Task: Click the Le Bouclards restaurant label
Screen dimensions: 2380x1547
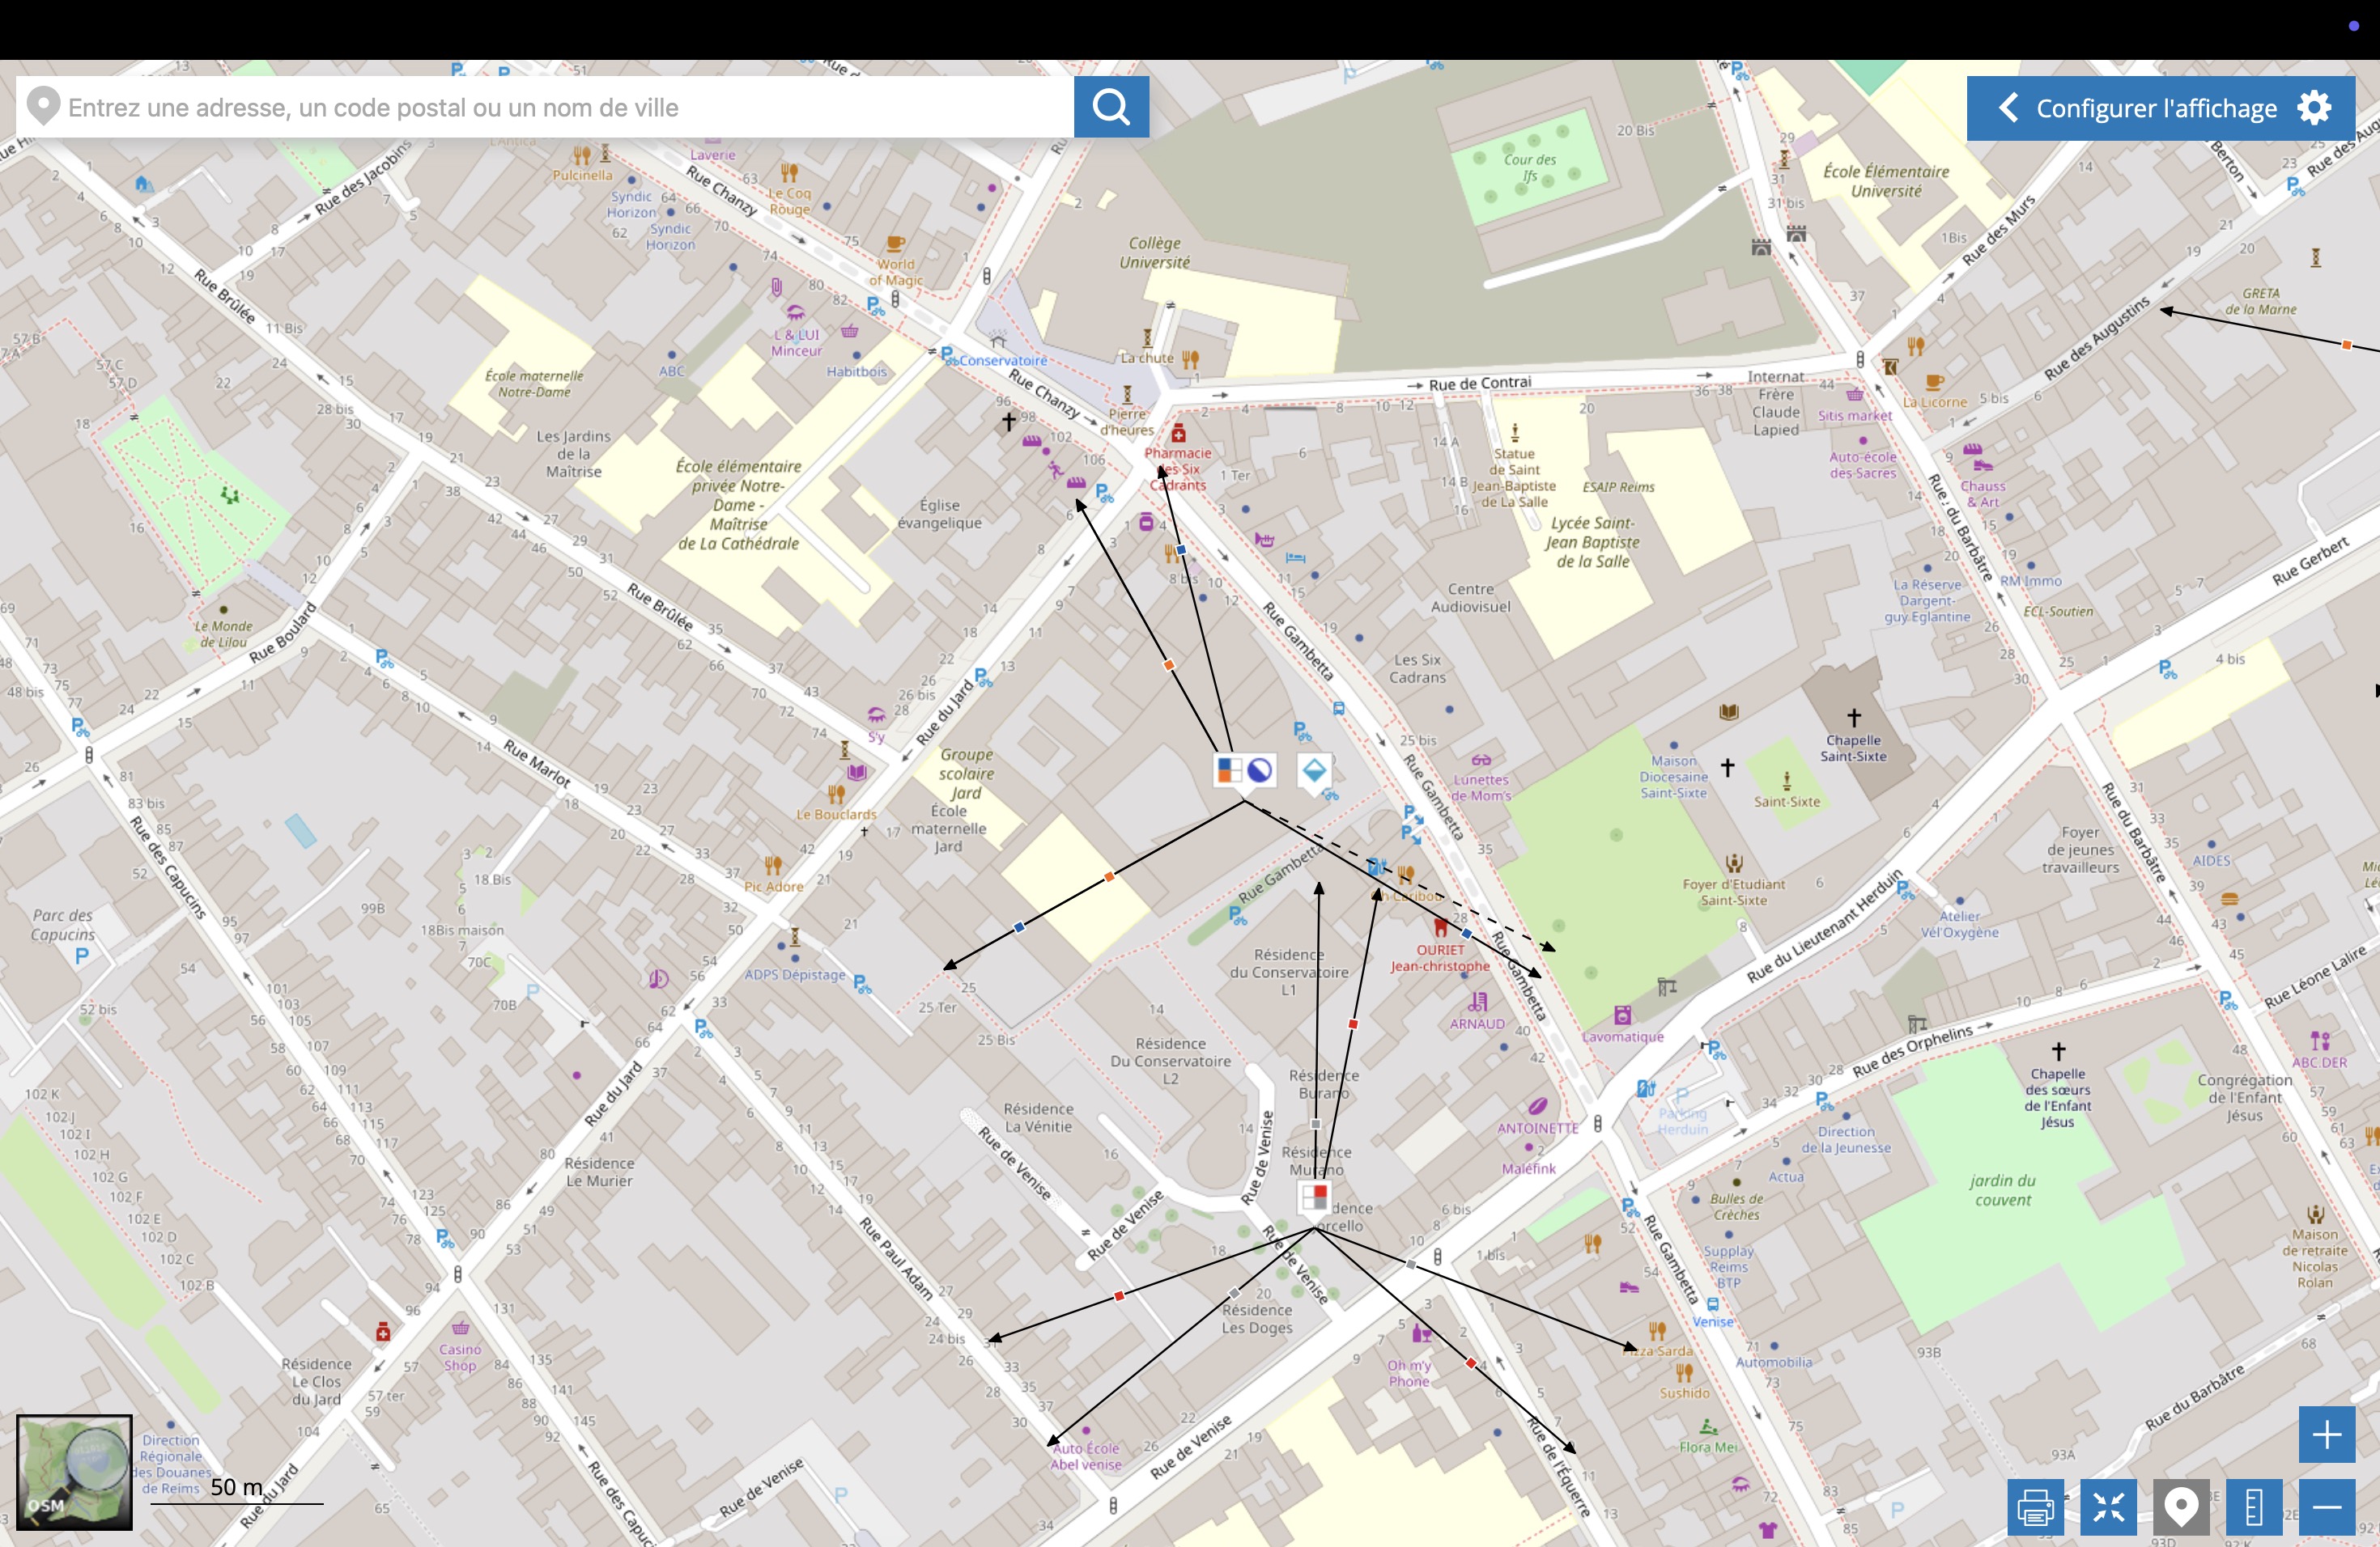Action: tap(836, 815)
